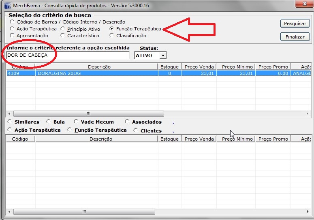Select the Clientes radio option
Image resolution: width=314 pixels, height=220 pixels.
[135, 130]
